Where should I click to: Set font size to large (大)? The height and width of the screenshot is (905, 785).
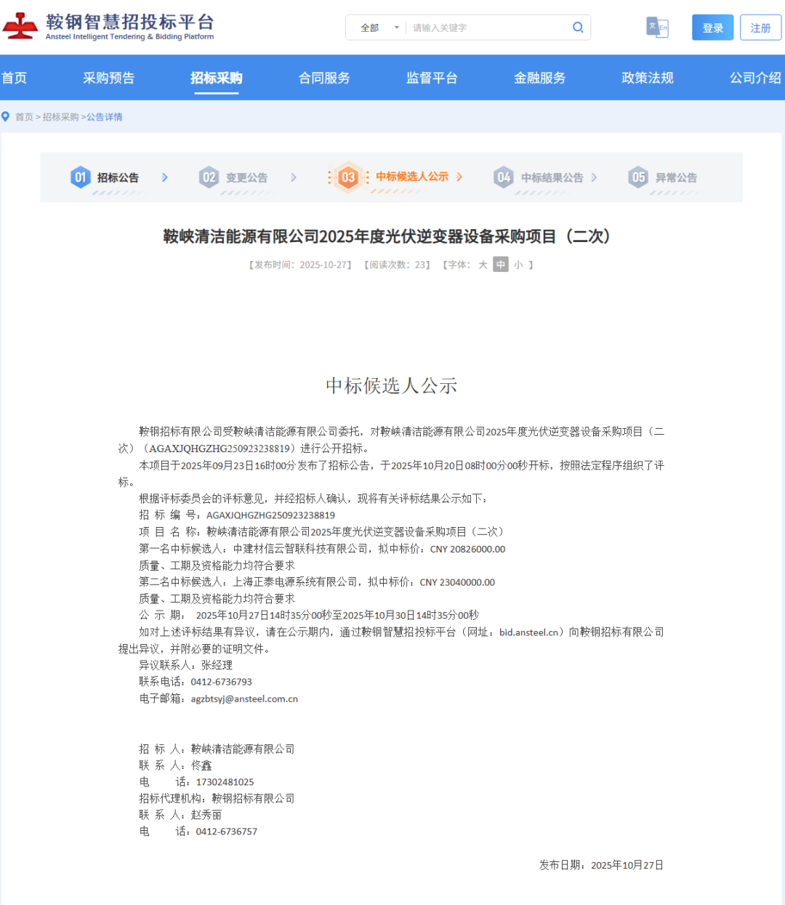click(x=483, y=265)
